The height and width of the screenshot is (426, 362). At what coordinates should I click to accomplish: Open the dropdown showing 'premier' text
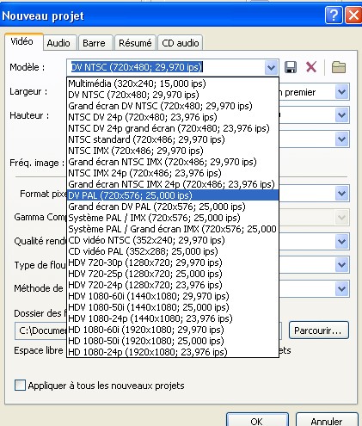click(x=341, y=92)
